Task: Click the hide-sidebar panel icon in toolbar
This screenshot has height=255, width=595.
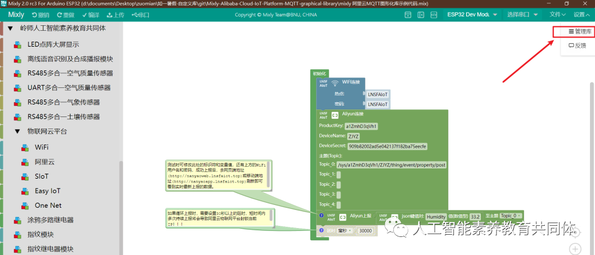Action: tap(421, 15)
